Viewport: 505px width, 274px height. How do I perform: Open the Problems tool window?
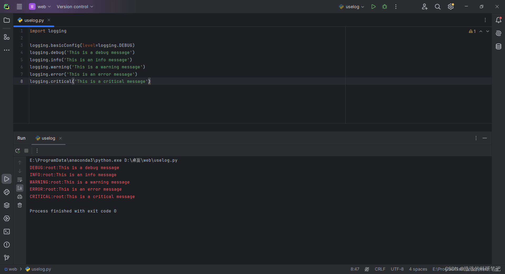click(x=7, y=245)
